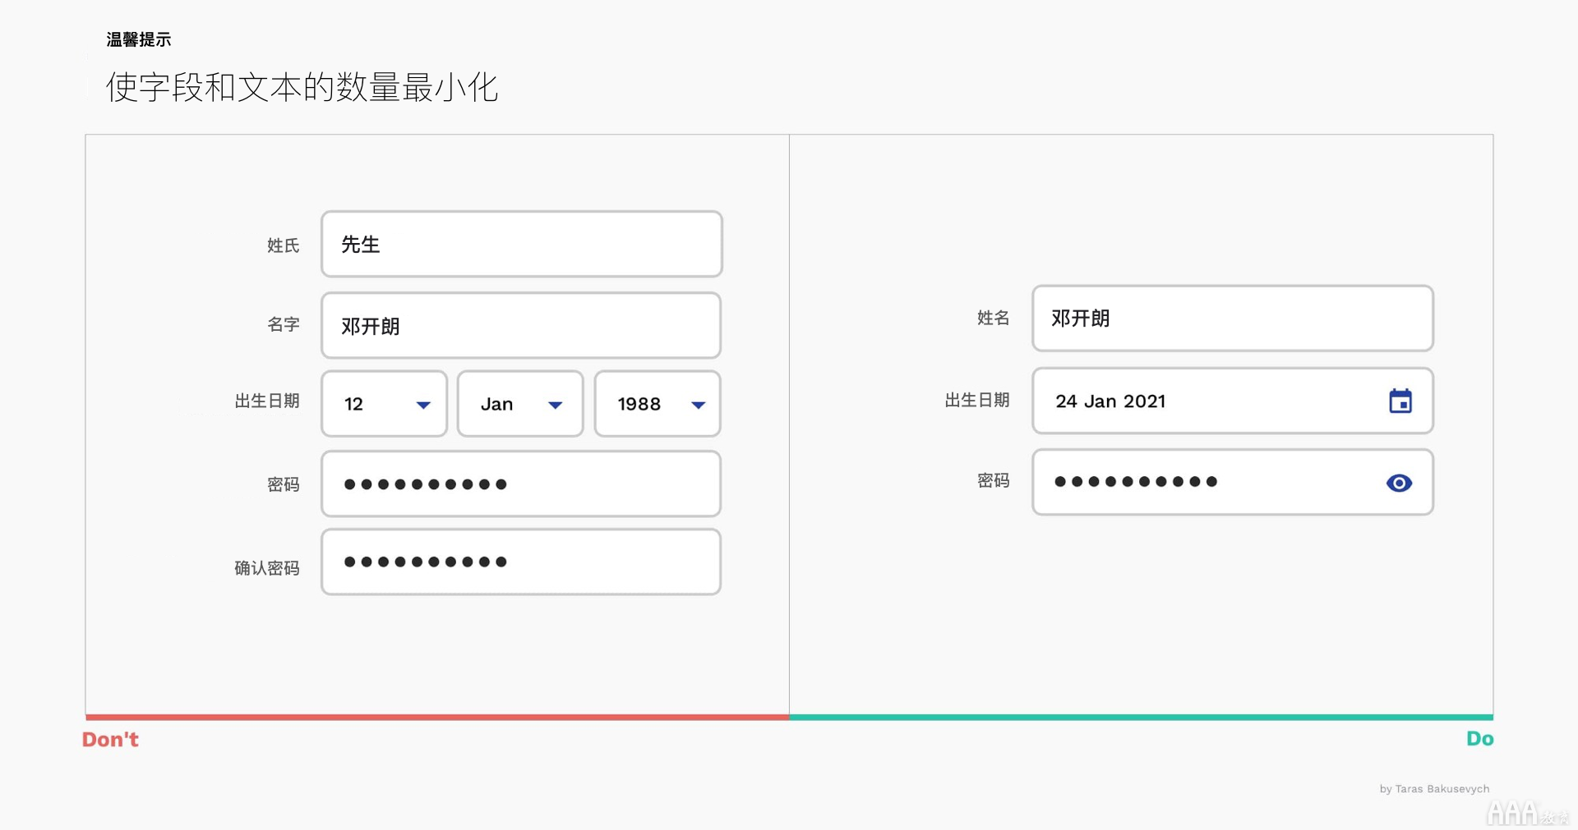Click the 出生日期 label in Don't panel
This screenshot has height=830, width=1578.
tap(267, 401)
